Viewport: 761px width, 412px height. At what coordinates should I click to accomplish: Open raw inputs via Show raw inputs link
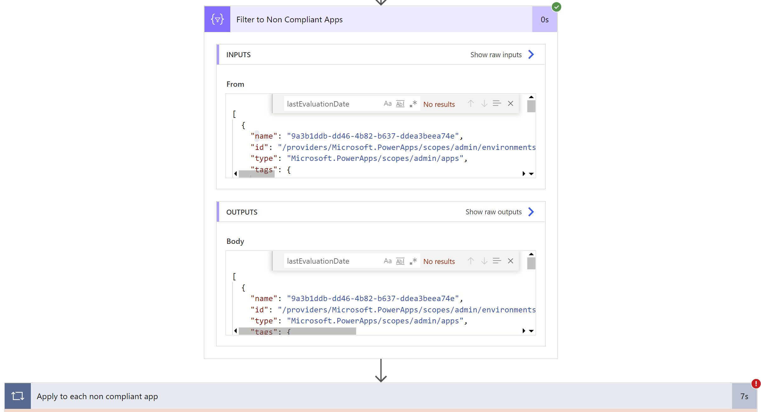tap(495, 54)
